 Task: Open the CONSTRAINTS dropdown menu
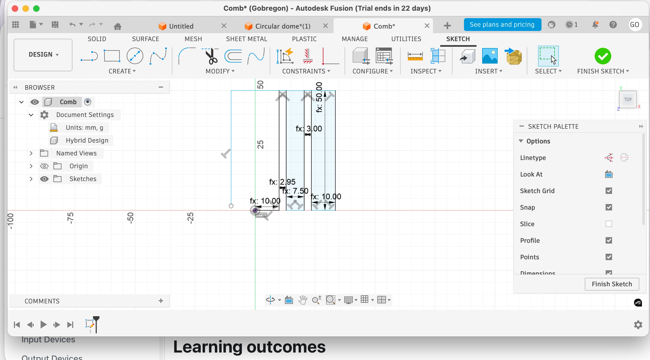pos(306,71)
